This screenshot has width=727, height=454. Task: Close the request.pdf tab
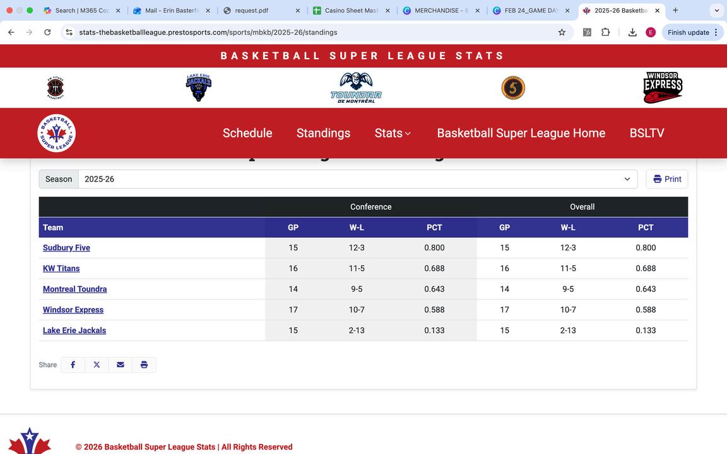(298, 10)
